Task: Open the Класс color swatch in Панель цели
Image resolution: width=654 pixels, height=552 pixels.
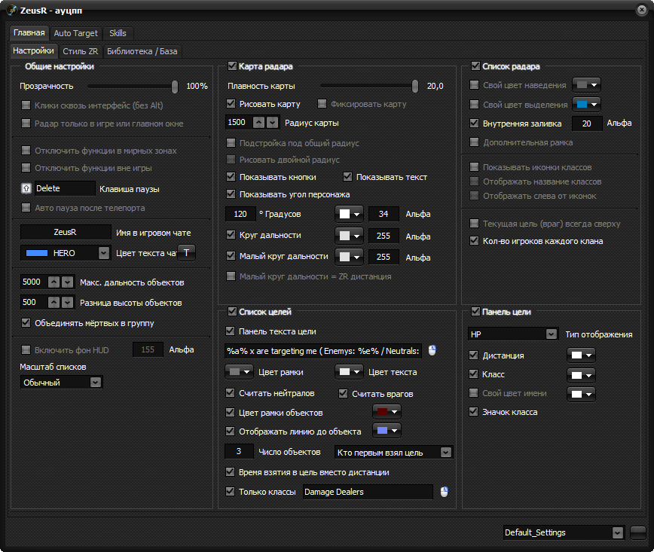Action: click(x=581, y=375)
